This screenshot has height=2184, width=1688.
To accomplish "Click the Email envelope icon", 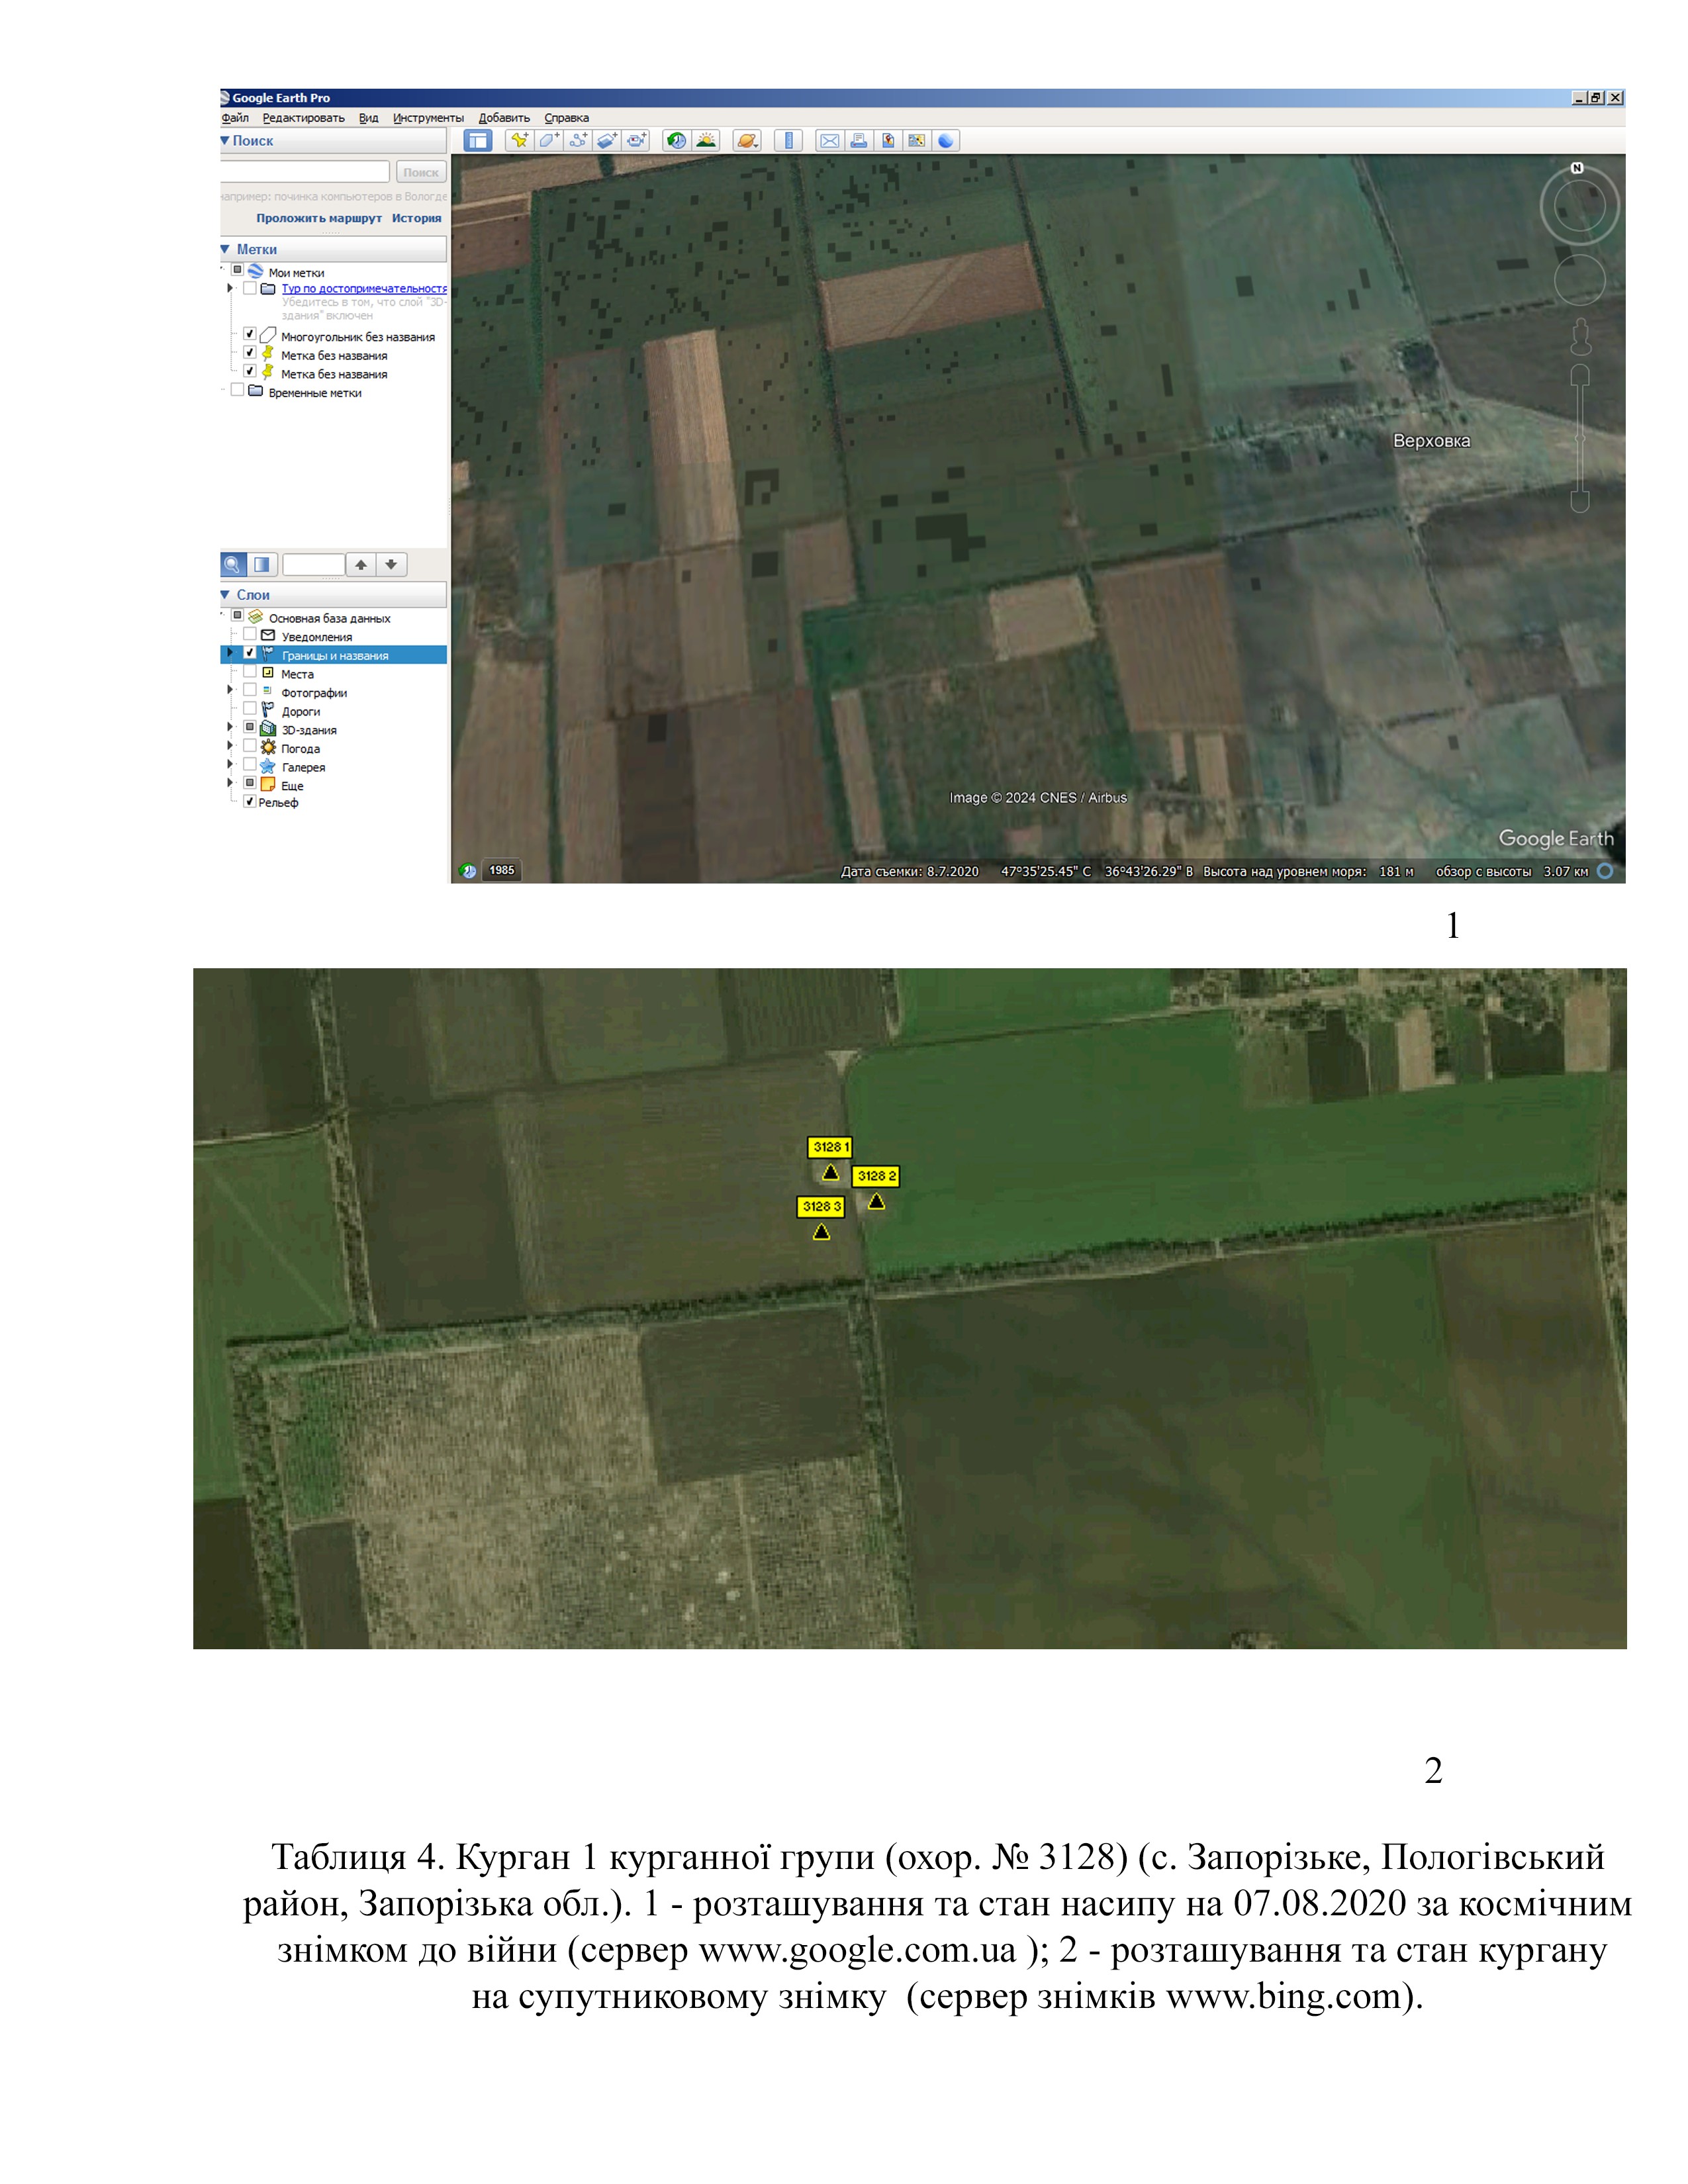I will [829, 141].
